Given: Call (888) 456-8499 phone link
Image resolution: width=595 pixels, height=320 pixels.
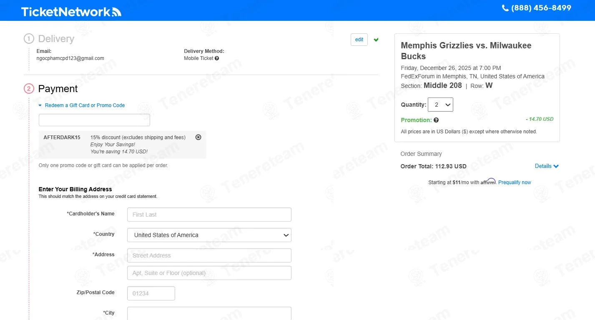Looking at the screenshot, I should tap(541, 8).
